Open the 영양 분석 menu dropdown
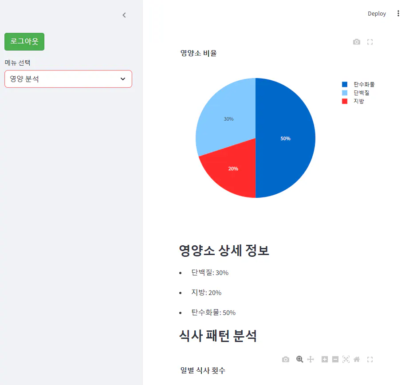409x385 pixels. pos(68,79)
